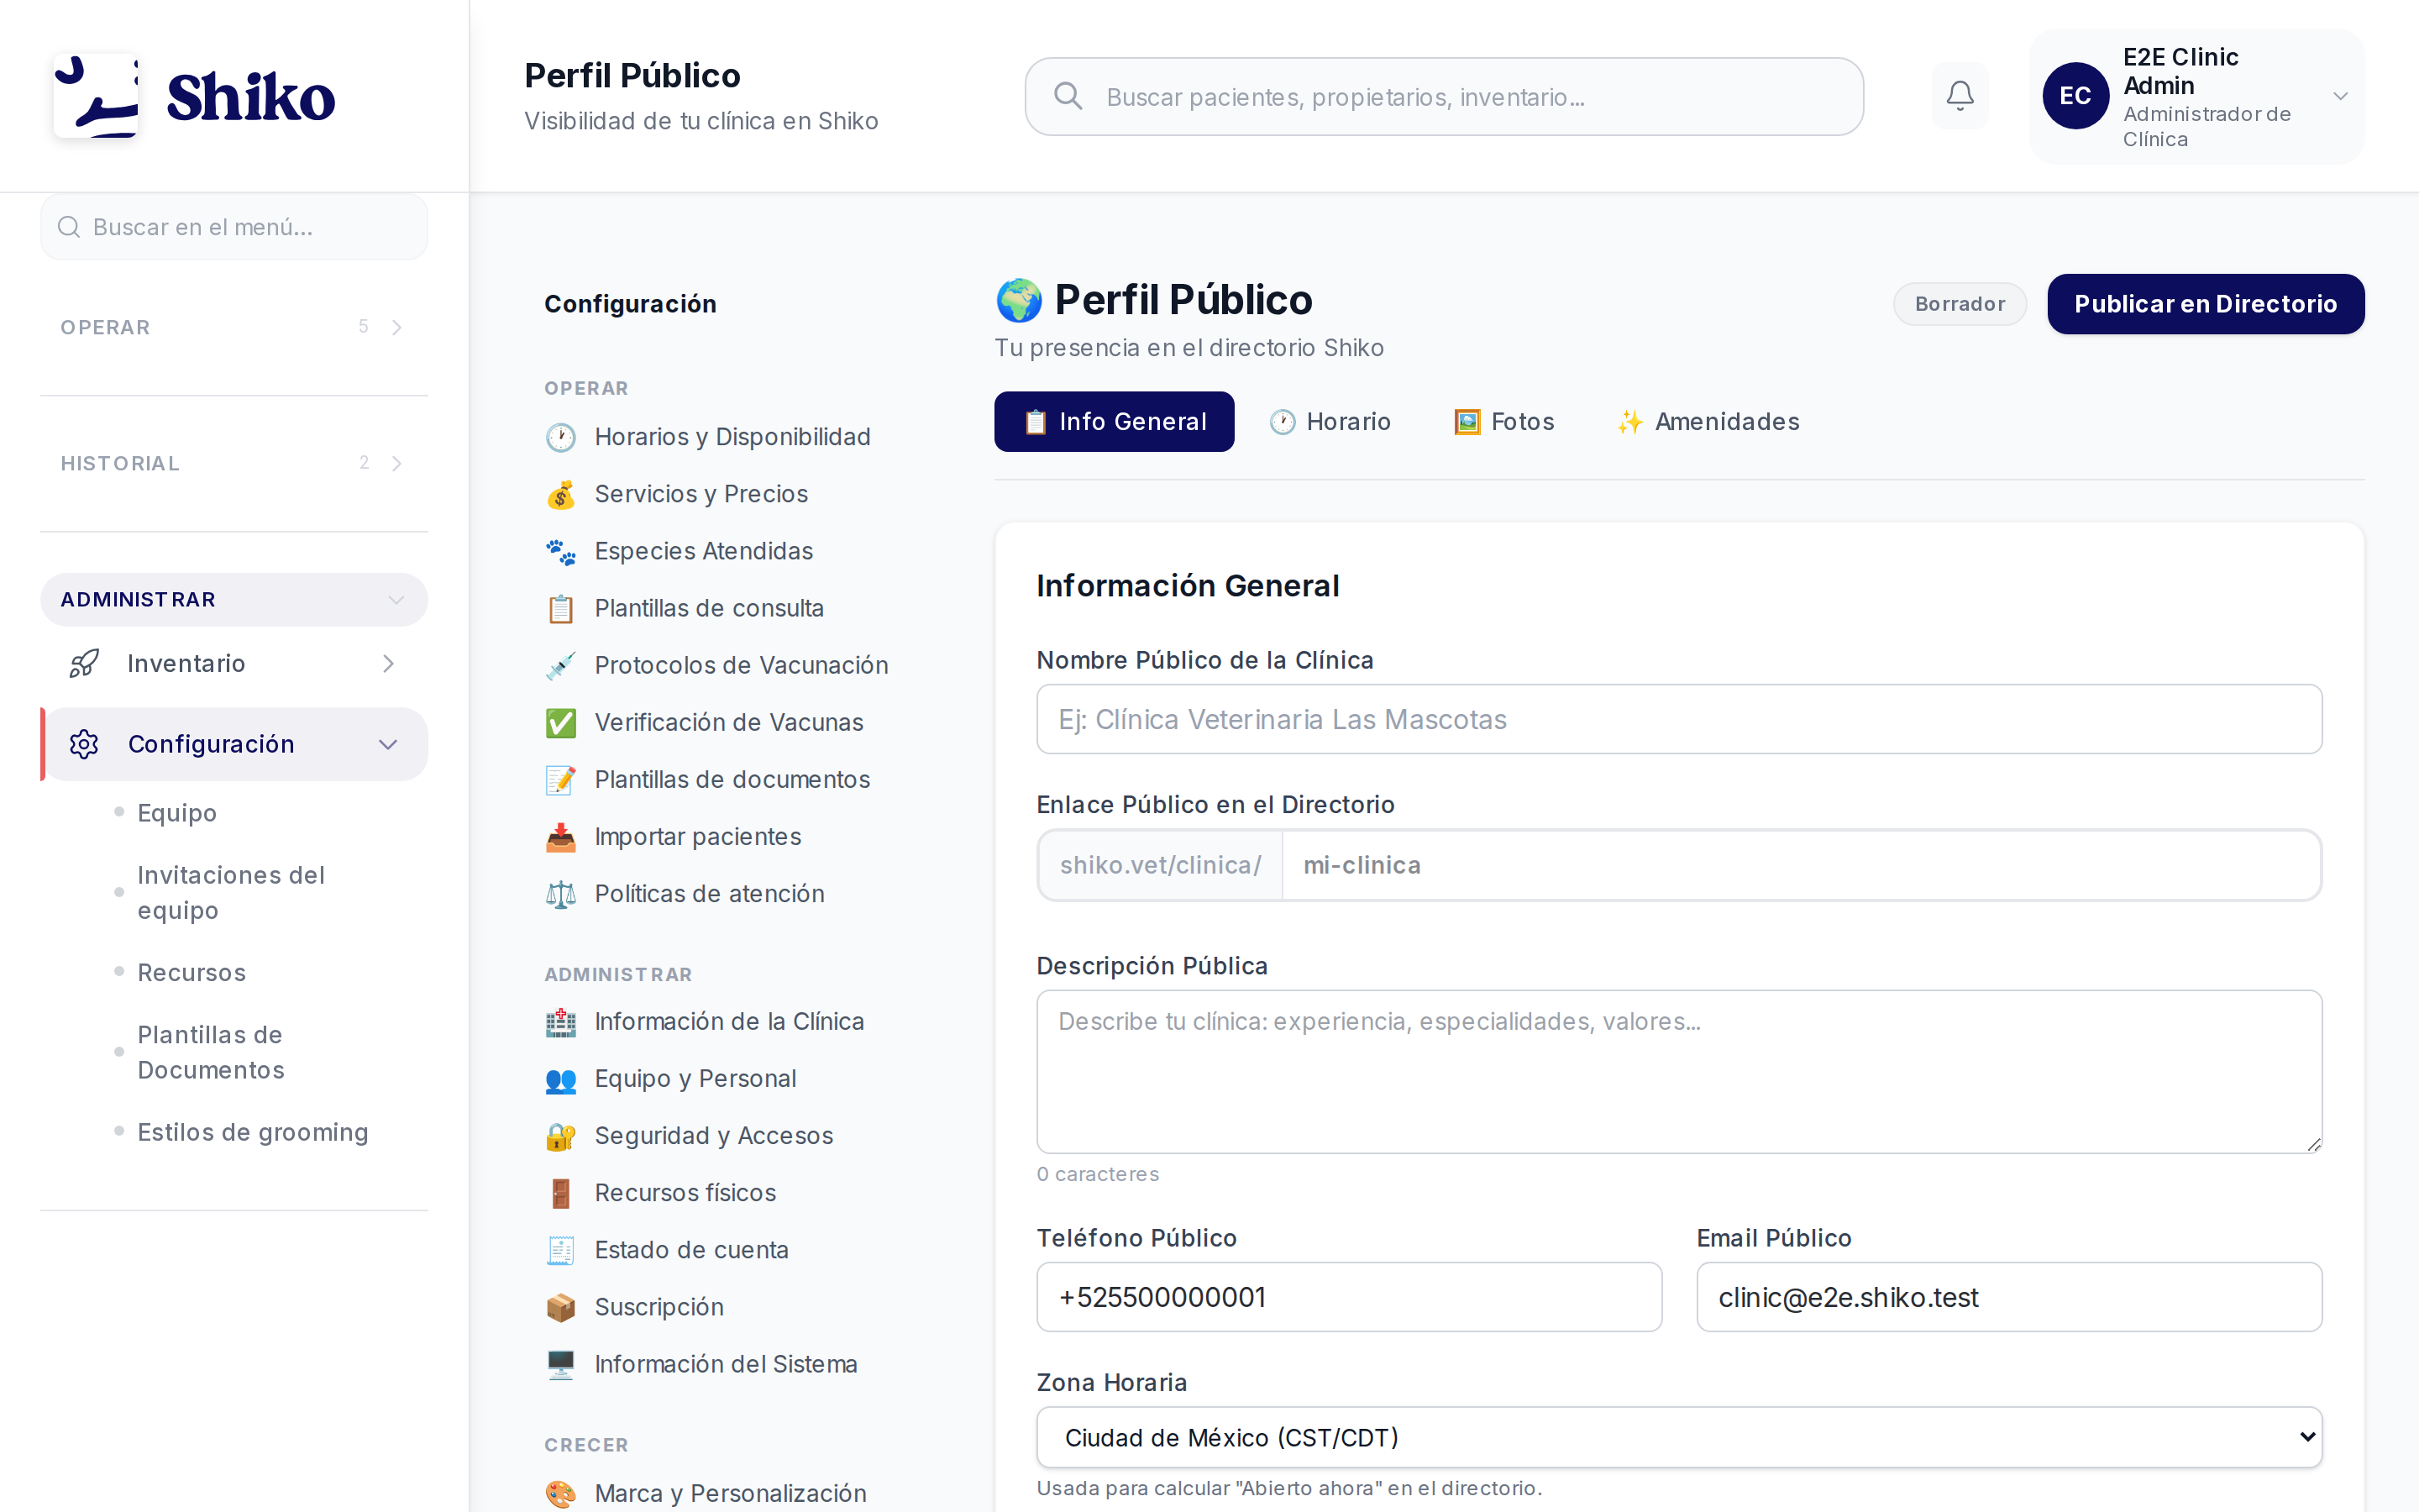Image resolution: width=2419 pixels, height=1512 pixels.
Task: Open Estilos de grooming in sidebar
Action: [253, 1132]
